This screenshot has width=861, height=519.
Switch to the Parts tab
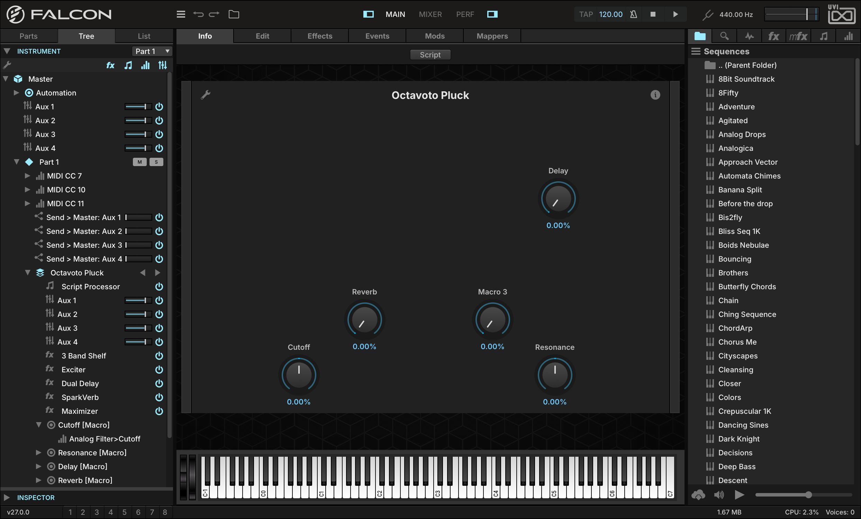click(x=29, y=36)
